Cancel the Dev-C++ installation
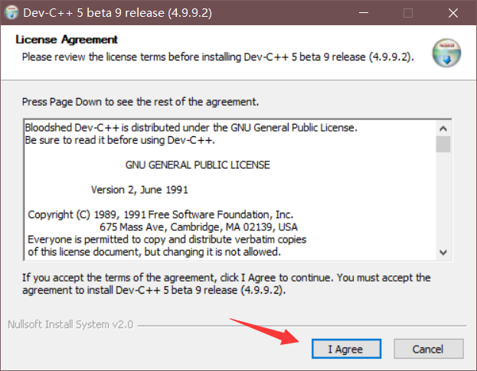477x371 pixels. click(428, 349)
